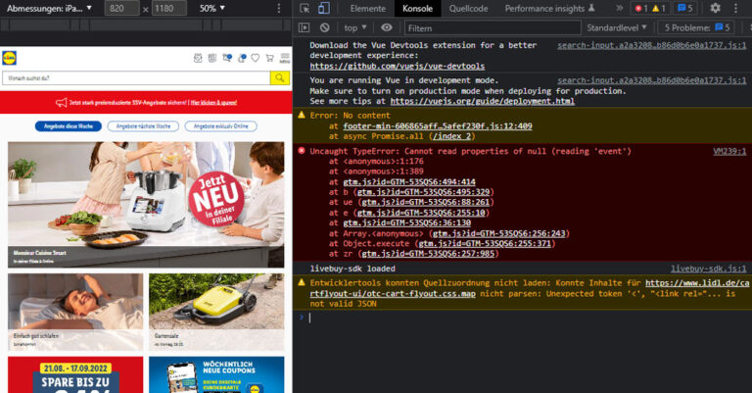Open the Lidl brochures icon
The height and width of the screenshot is (393, 752).
pos(211,58)
